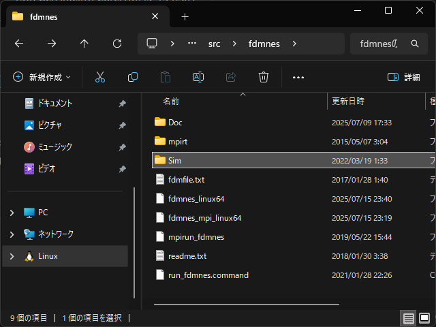Viewport: 436px width, 327px height.
Task: Refresh the fdmnes folder view
Action: 117,44
